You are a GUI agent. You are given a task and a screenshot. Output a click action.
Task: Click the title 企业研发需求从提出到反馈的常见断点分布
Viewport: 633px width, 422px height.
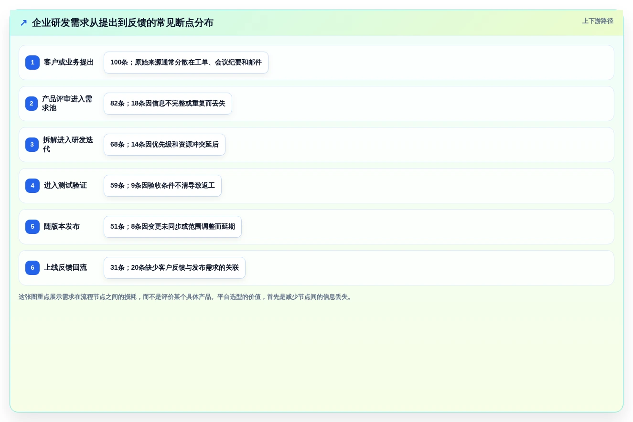coord(123,23)
